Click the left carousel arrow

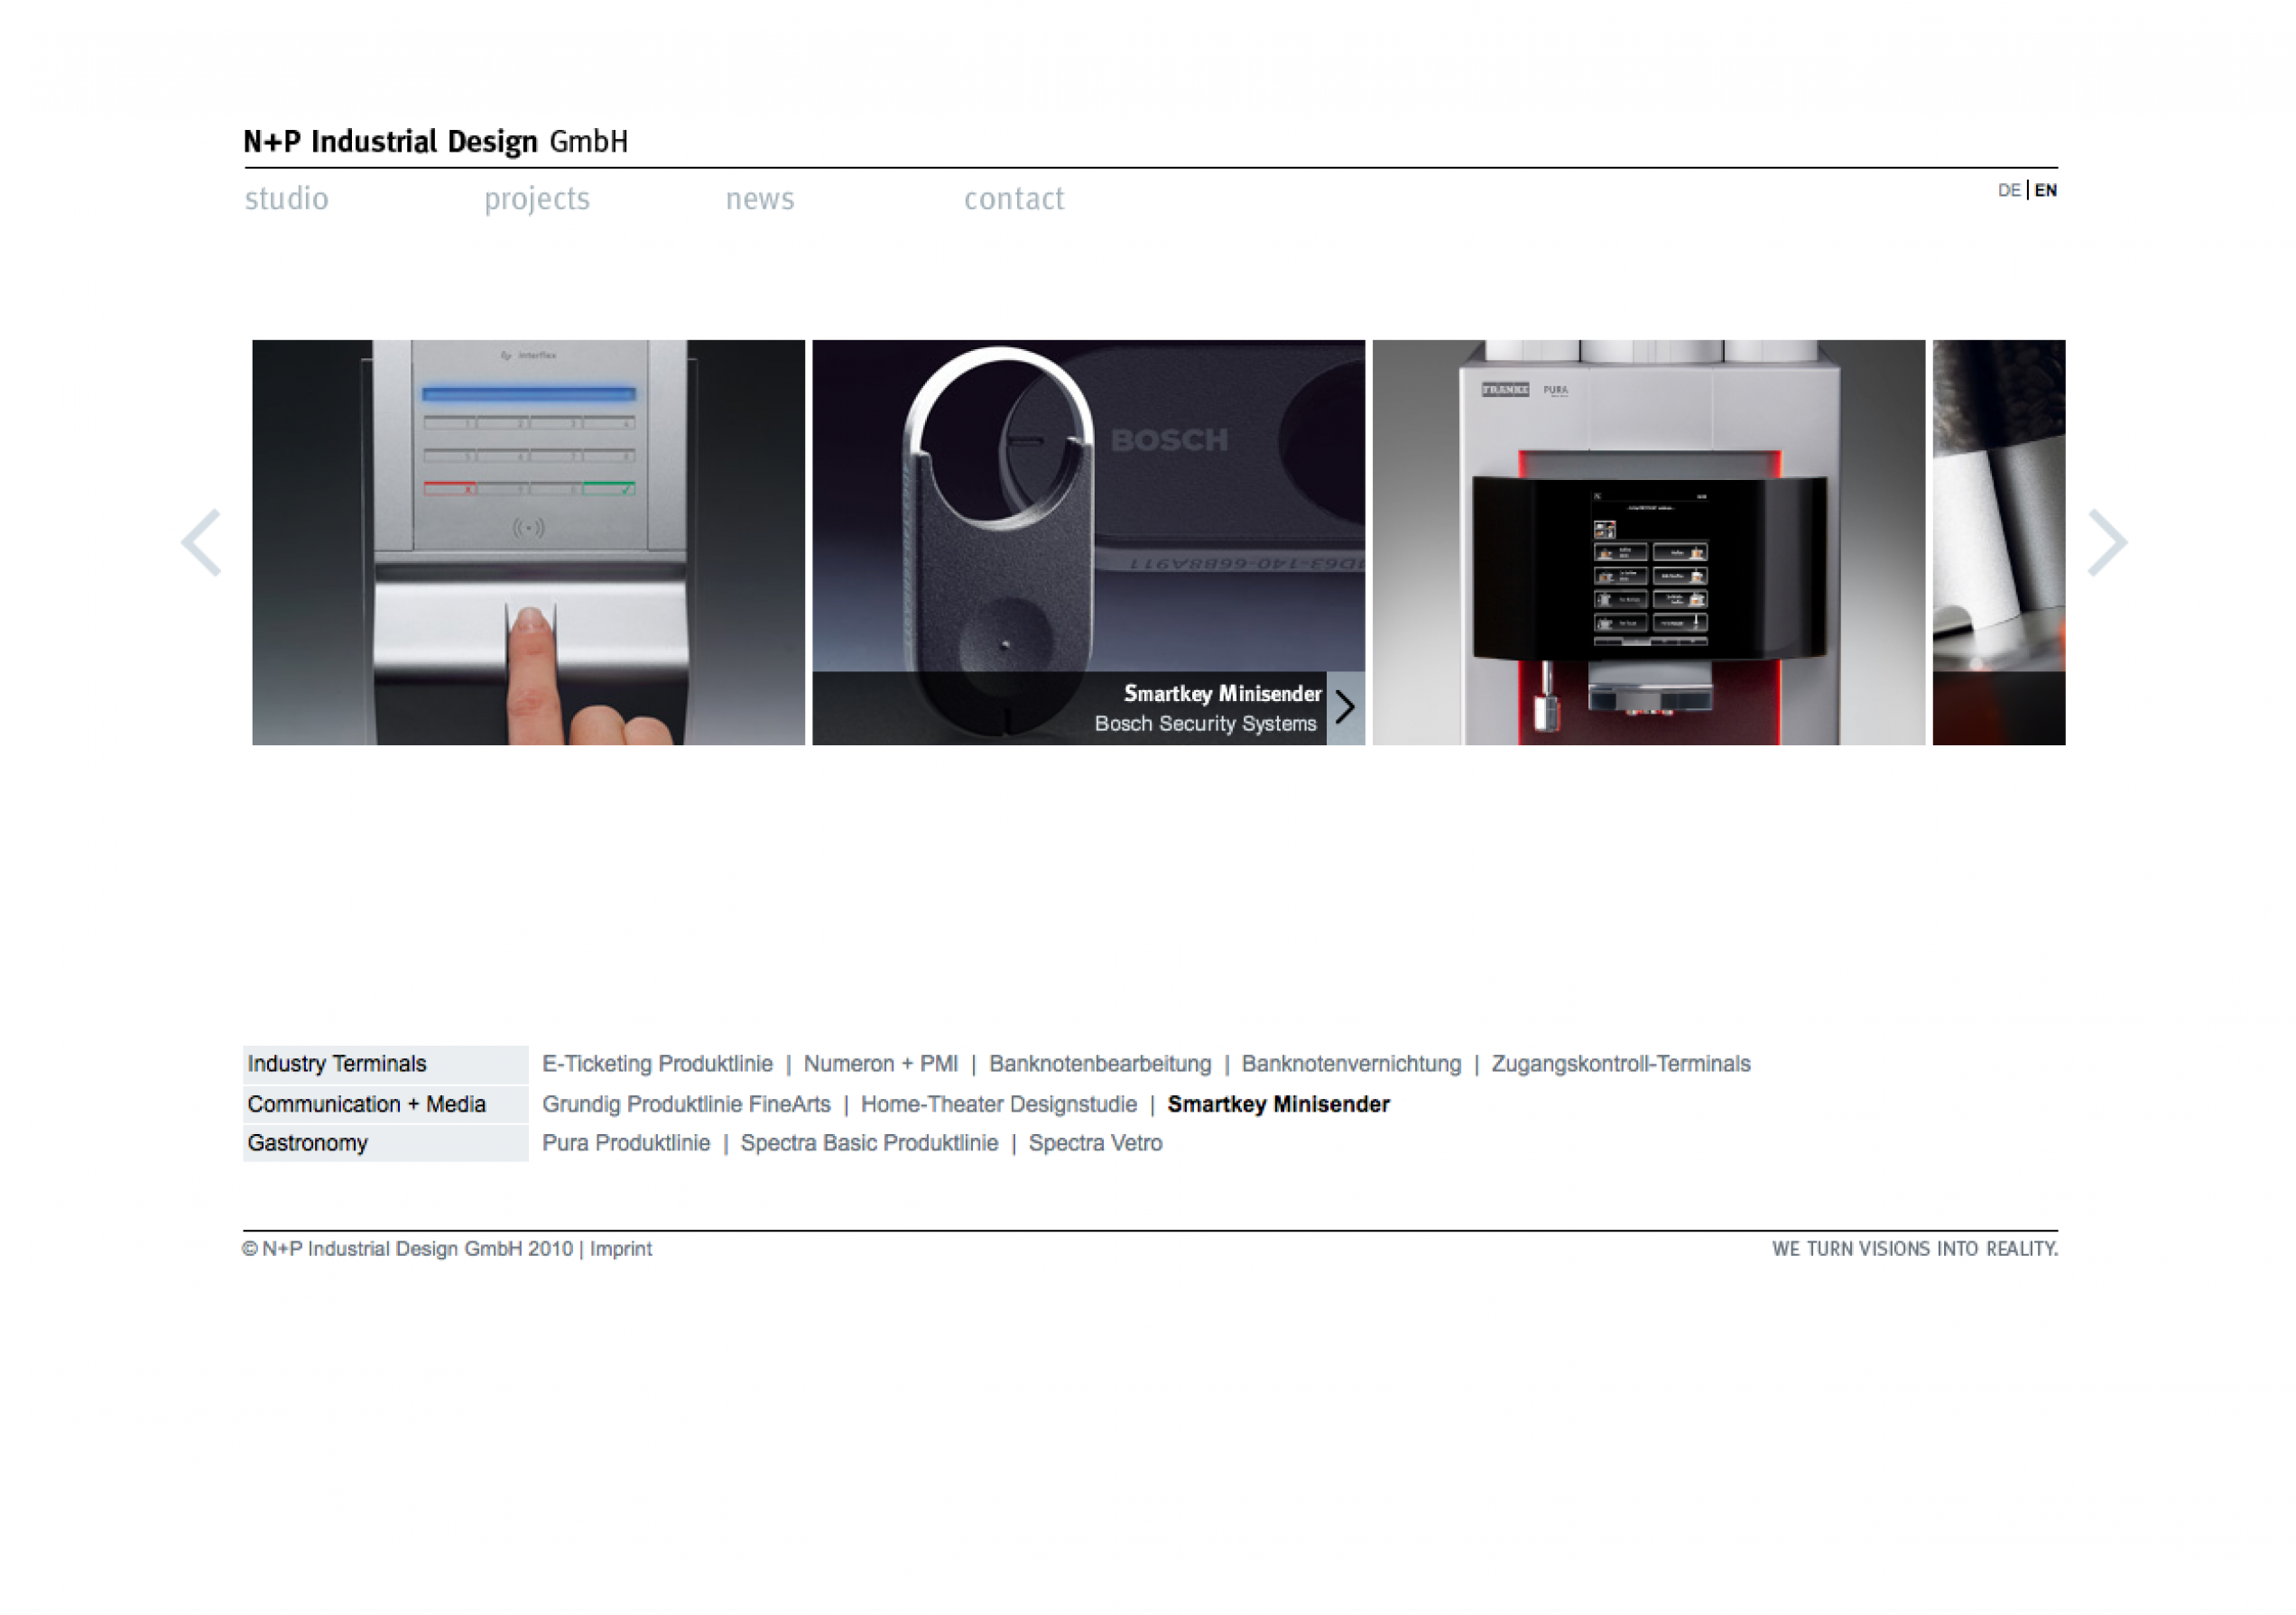(202, 542)
